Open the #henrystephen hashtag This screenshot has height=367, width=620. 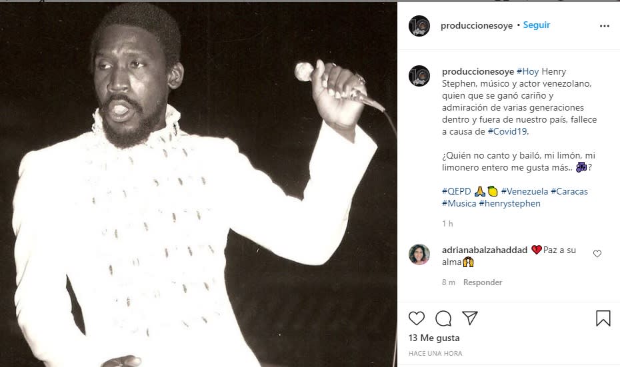[x=509, y=203]
